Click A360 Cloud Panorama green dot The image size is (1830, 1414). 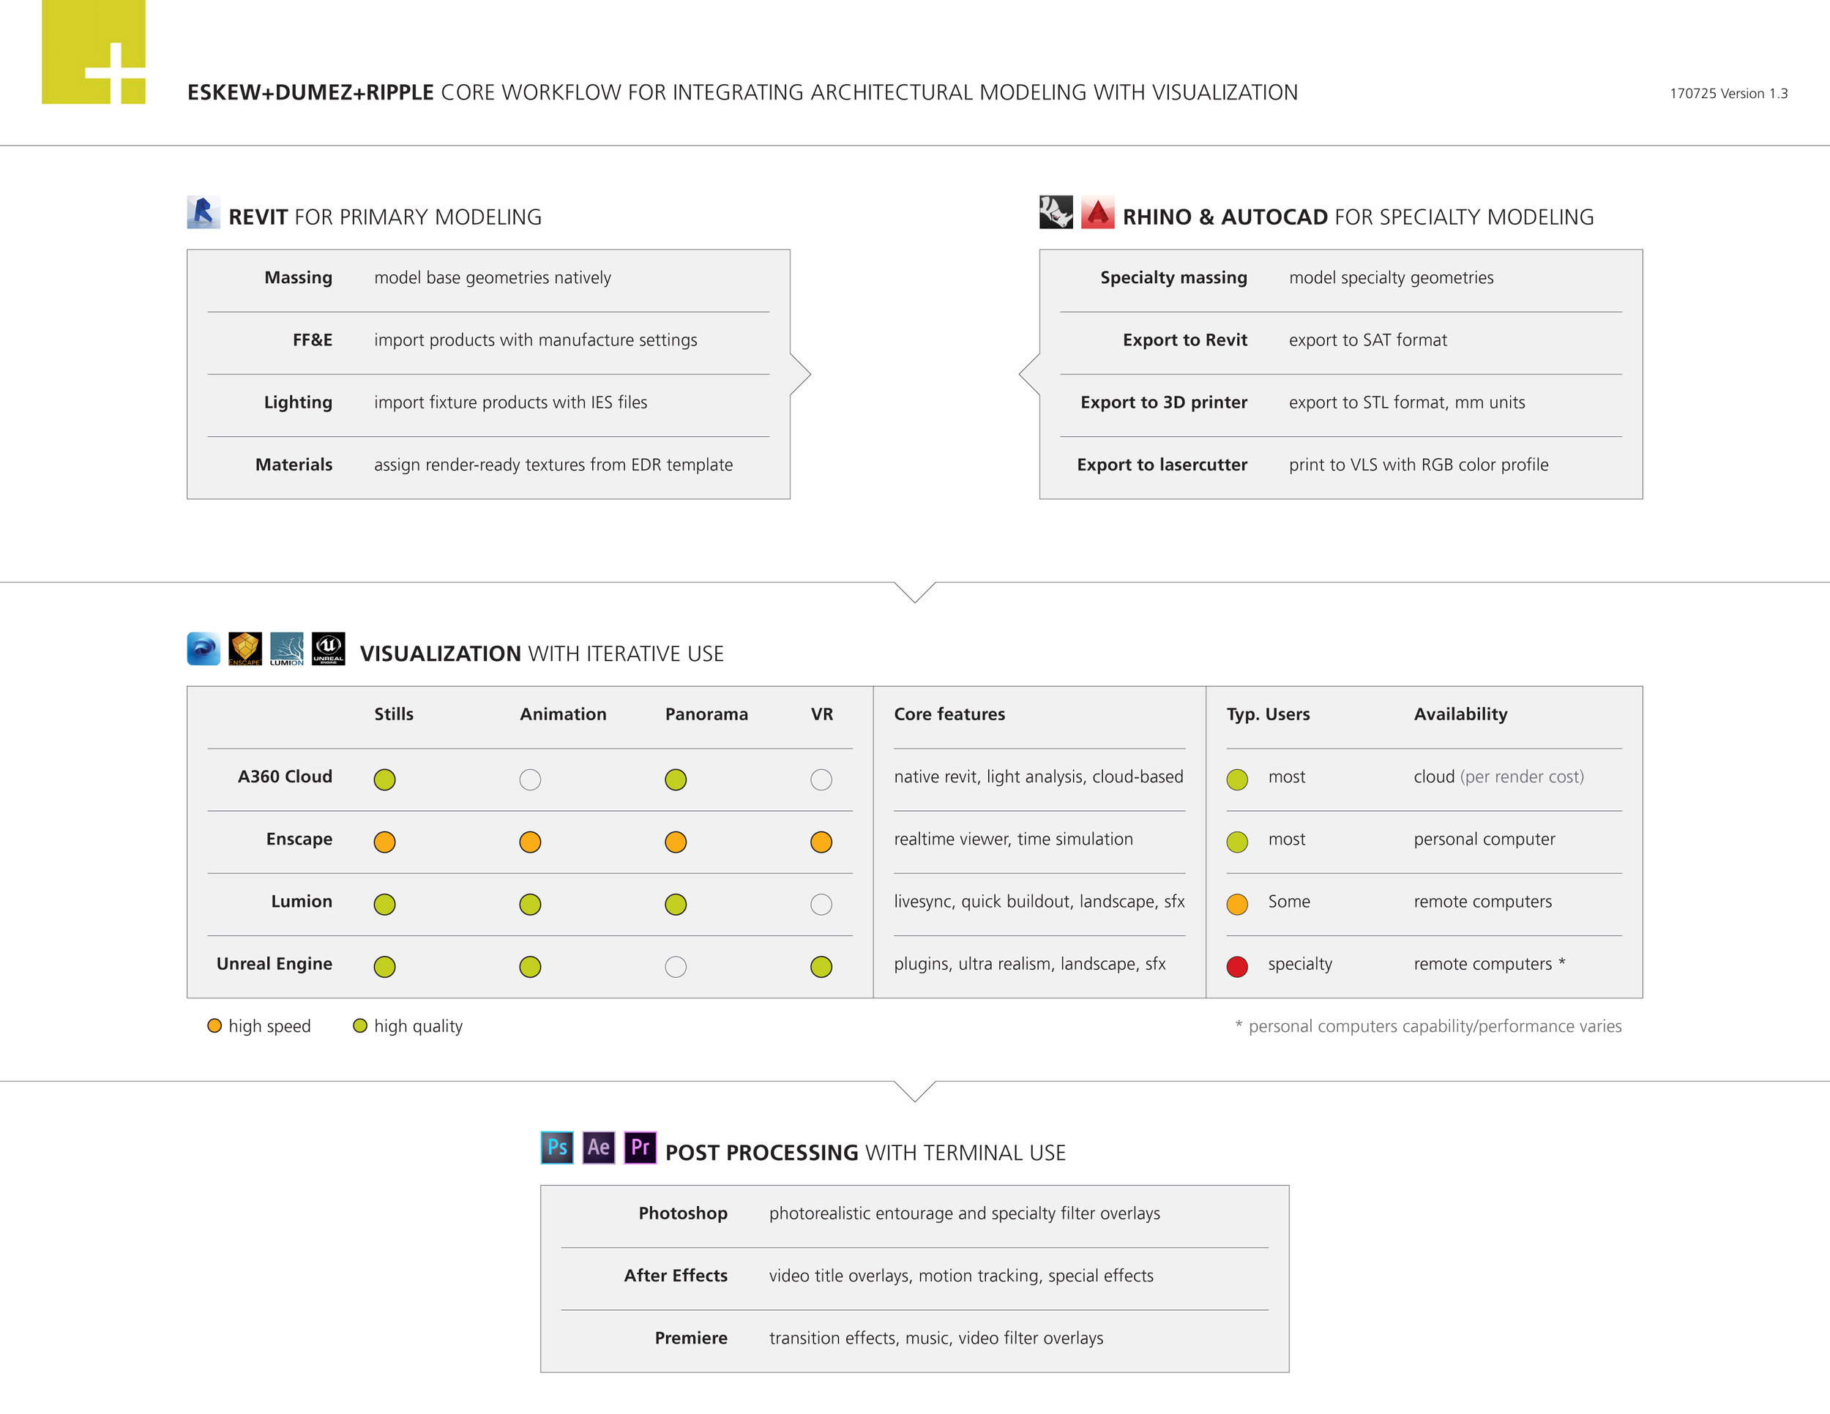point(676,780)
